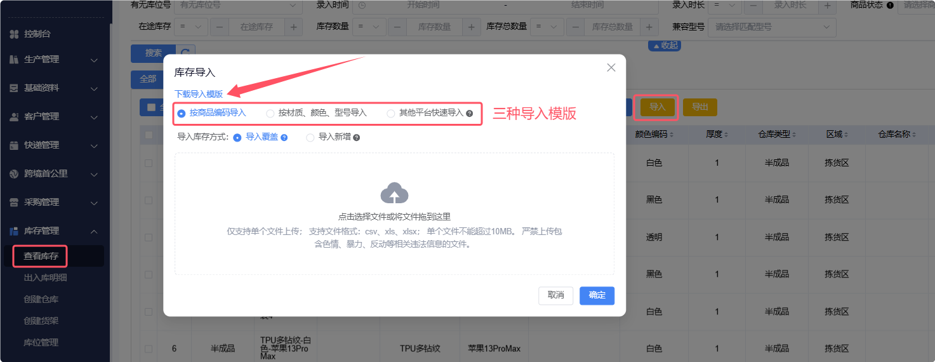Click the 跨境首公里 sidebar icon

click(14, 173)
